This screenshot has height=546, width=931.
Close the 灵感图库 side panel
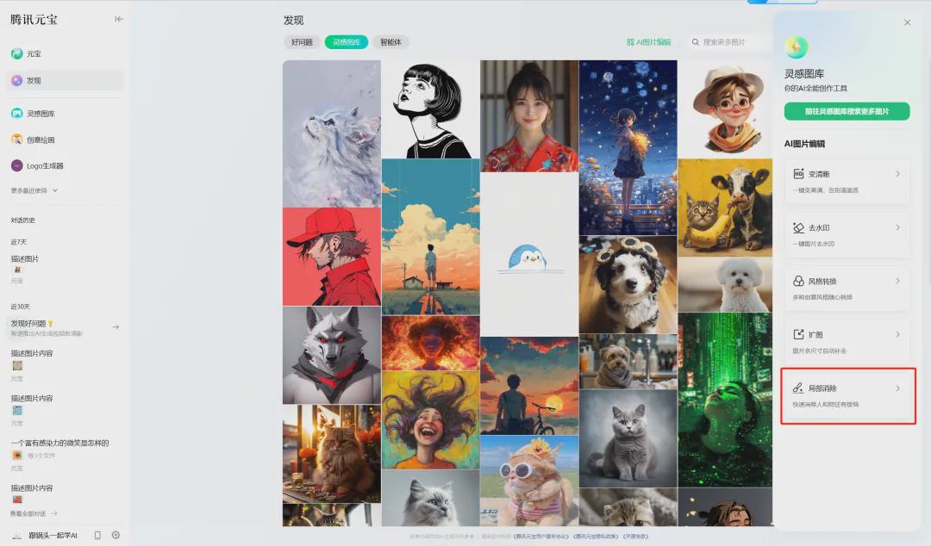pyautogui.click(x=907, y=22)
